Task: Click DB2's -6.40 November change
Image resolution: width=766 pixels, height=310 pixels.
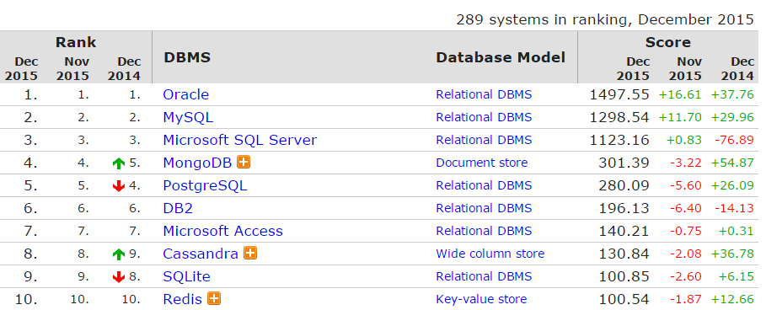Action: [x=685, y=208]
